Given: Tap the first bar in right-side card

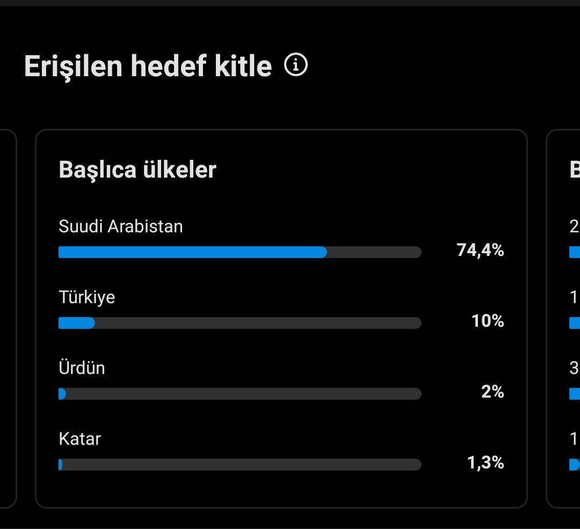Looking at the screenshot, I should tap(575, 252).
